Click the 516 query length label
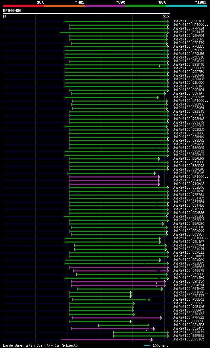 click(x=166, y=16)
